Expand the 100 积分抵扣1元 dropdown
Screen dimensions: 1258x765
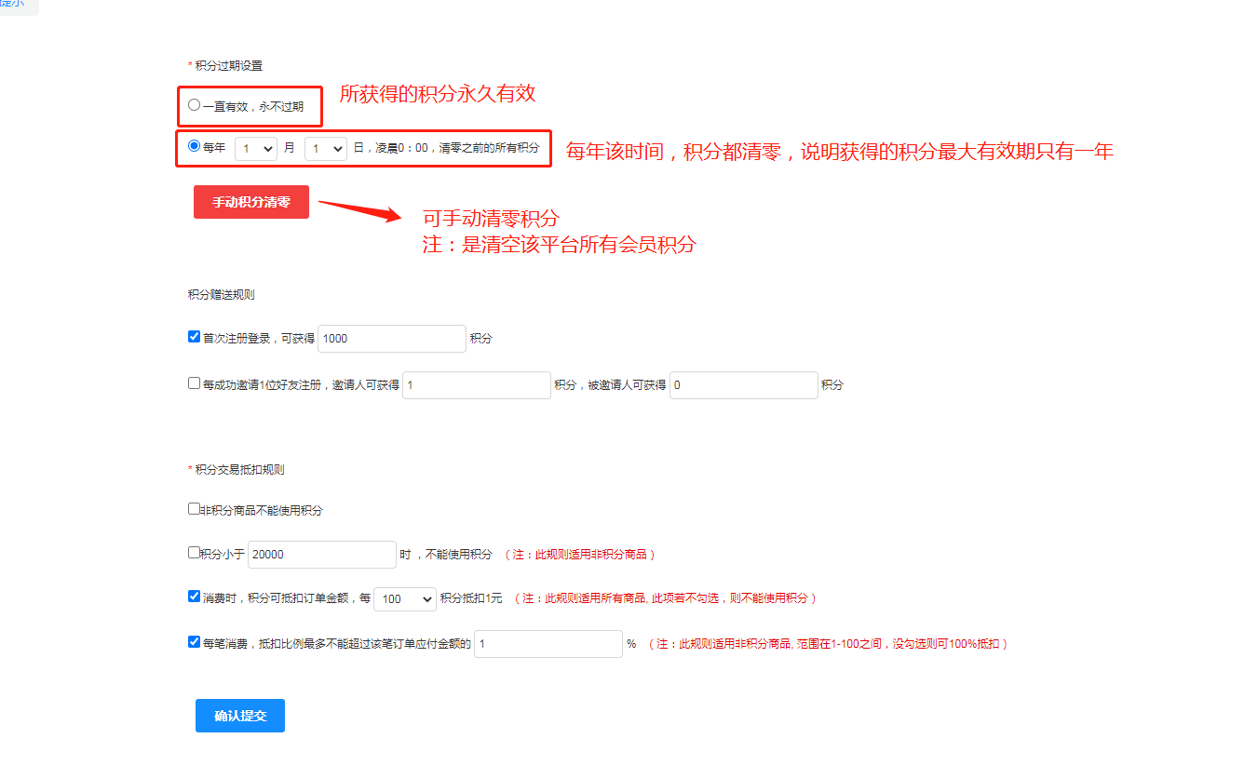[404, 599]
